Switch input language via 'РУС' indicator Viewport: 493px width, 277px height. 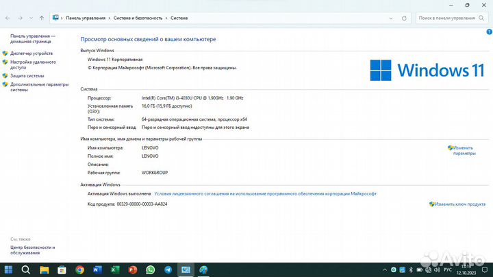(447, 269)
